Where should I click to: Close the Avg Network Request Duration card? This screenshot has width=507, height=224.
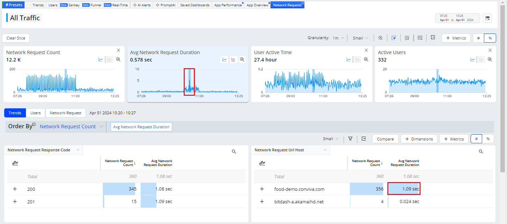[242, 50]
